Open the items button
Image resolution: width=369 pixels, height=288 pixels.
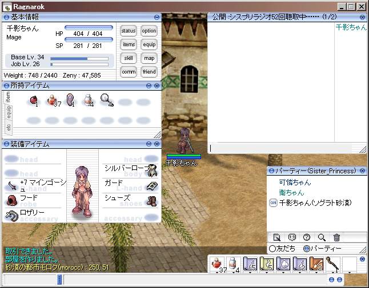[129, 44]
